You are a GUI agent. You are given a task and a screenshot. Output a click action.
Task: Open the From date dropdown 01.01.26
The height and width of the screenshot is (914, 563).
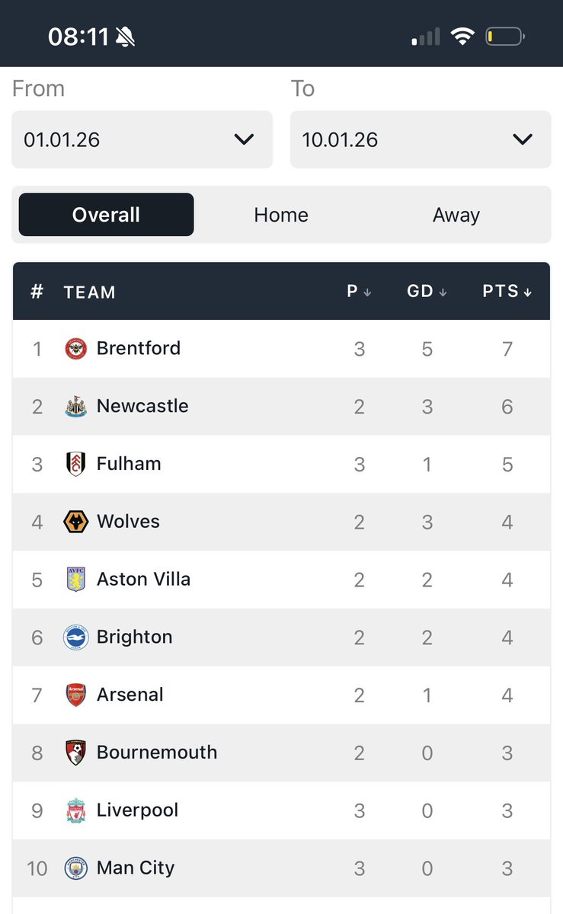[142, 139]
